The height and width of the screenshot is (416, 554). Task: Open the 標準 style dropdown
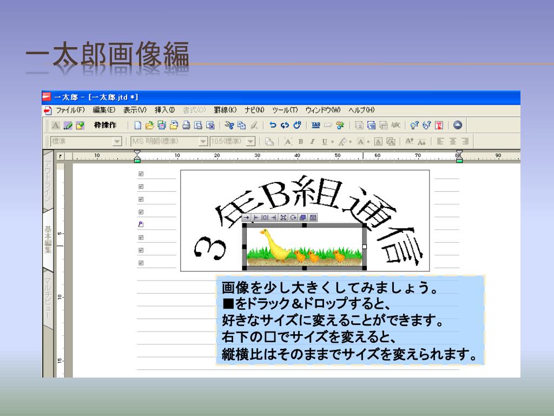pyautogui.click(x=117, y=141)
